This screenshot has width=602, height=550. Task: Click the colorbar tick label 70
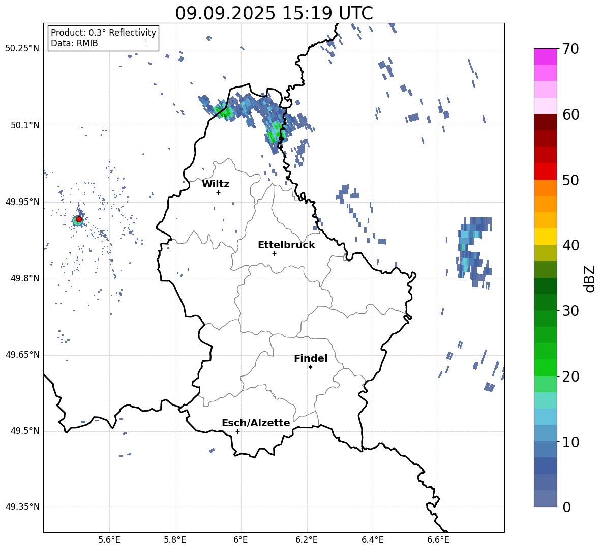tap(570, 49)
